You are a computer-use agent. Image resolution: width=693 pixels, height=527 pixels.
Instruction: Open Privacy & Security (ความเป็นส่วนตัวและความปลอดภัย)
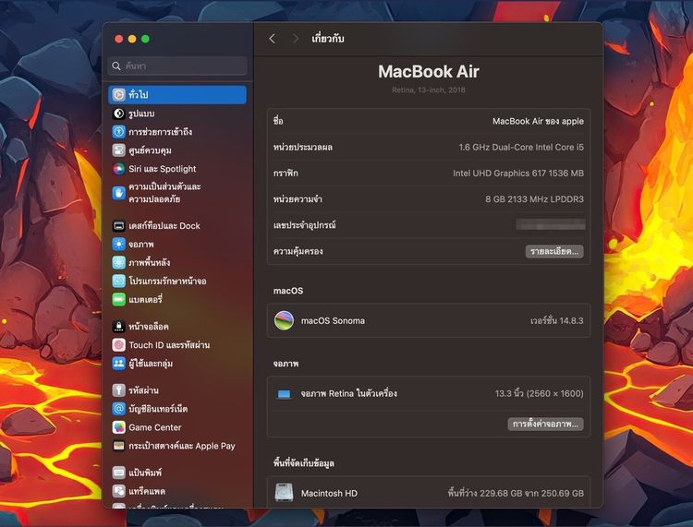(164, 193)
